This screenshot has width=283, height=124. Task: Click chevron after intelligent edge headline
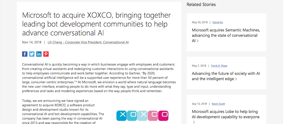pos(236,79)
